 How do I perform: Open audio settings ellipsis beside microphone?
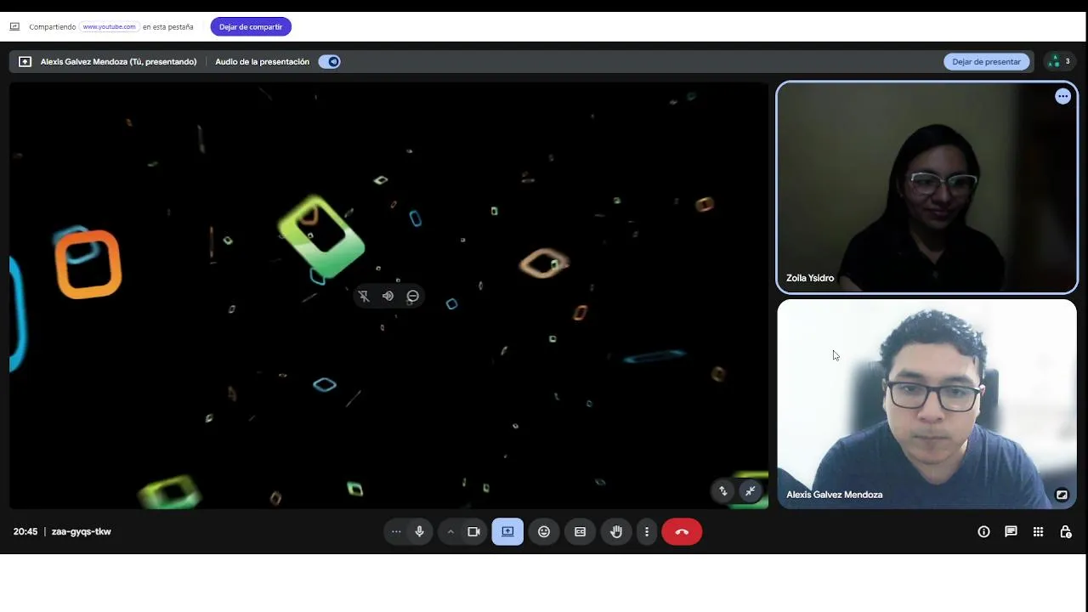pos(396,531)
